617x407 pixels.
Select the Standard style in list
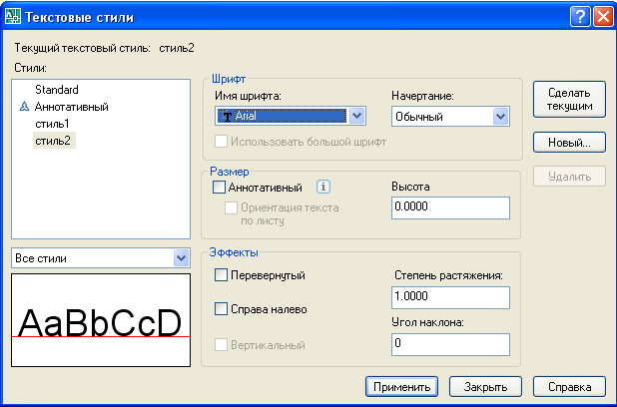(x=57, y=90)
